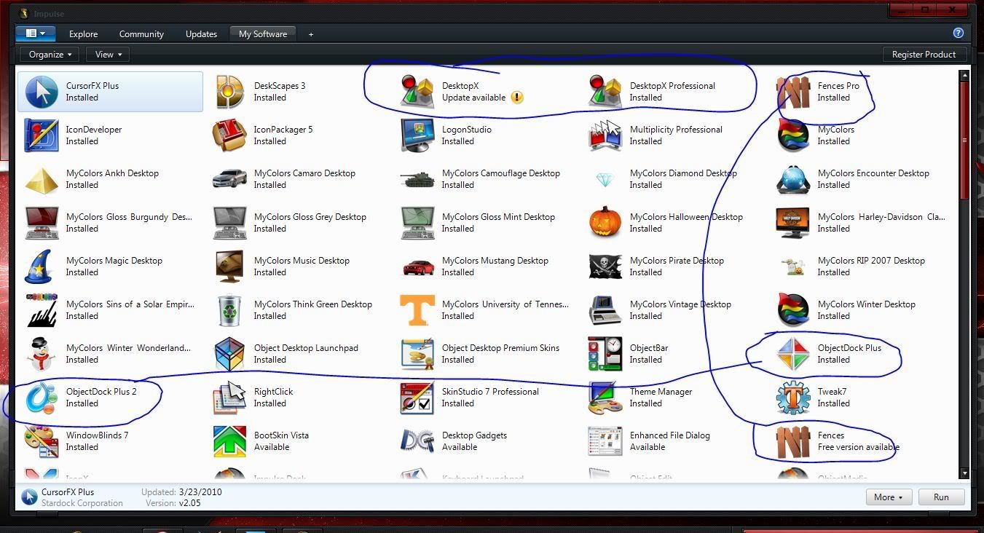The width and height of the screenshot is (984, 533).
Task: Add a new tab with plus button
Action: (311, 34)
